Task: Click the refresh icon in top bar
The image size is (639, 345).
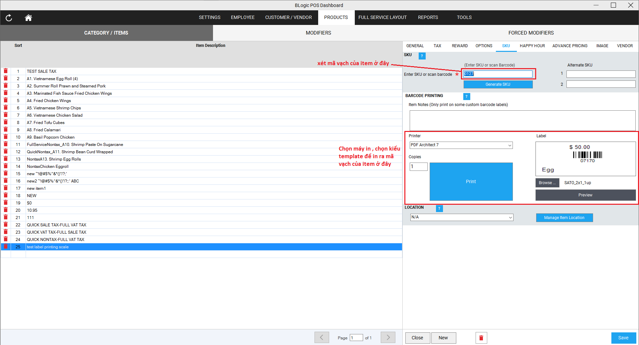Action: (x=9, y=18)
